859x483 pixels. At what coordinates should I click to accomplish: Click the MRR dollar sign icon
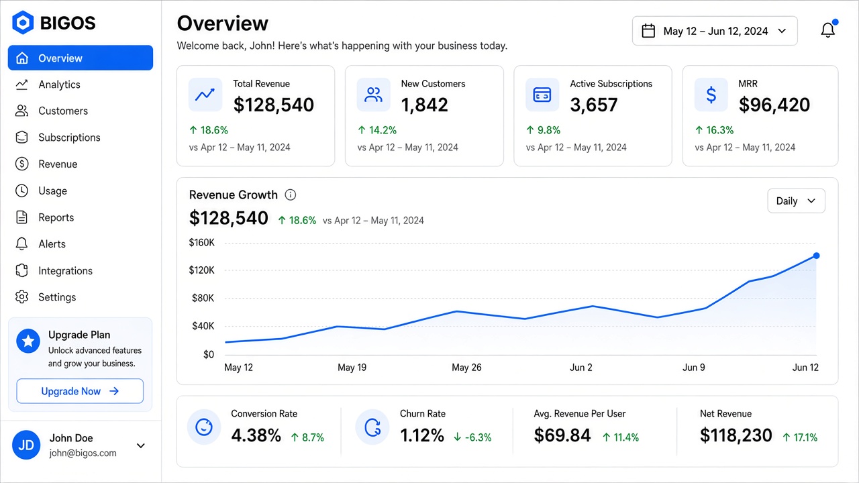(x=711, y=95)
